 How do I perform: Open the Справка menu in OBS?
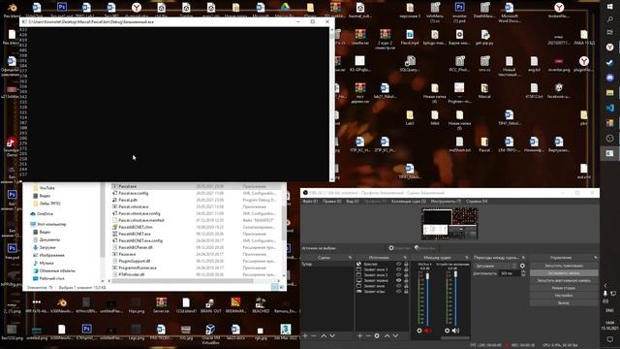coord(477,201)
